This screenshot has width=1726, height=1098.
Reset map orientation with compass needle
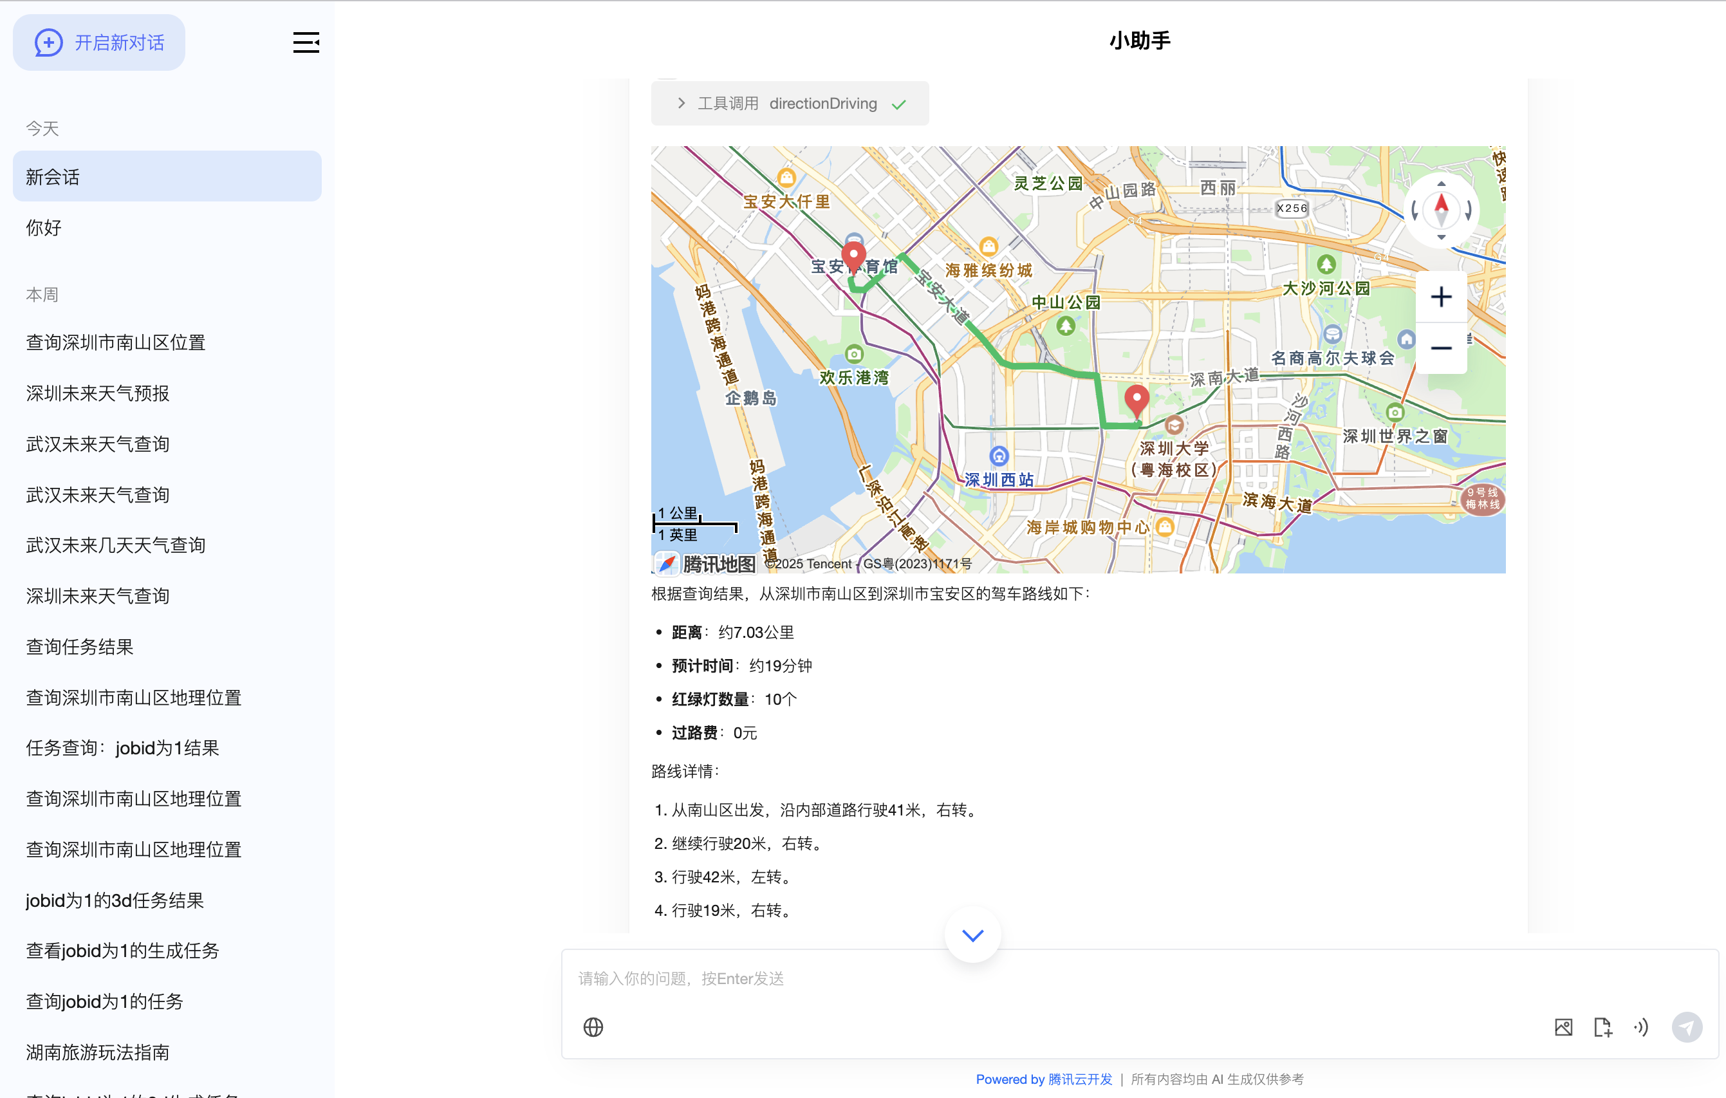(1442, 210)
